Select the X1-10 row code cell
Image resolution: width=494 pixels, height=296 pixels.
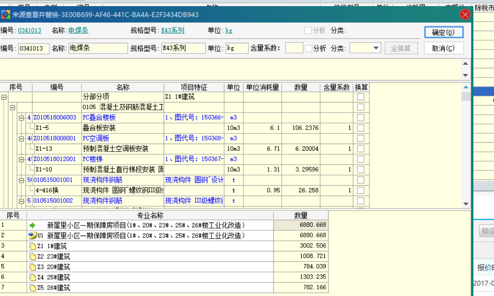(x=57, y=169)
